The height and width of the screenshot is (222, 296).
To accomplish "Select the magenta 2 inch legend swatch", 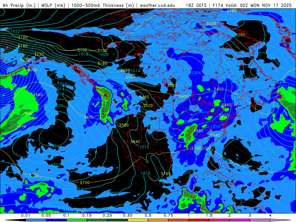I will click(240, 220).
